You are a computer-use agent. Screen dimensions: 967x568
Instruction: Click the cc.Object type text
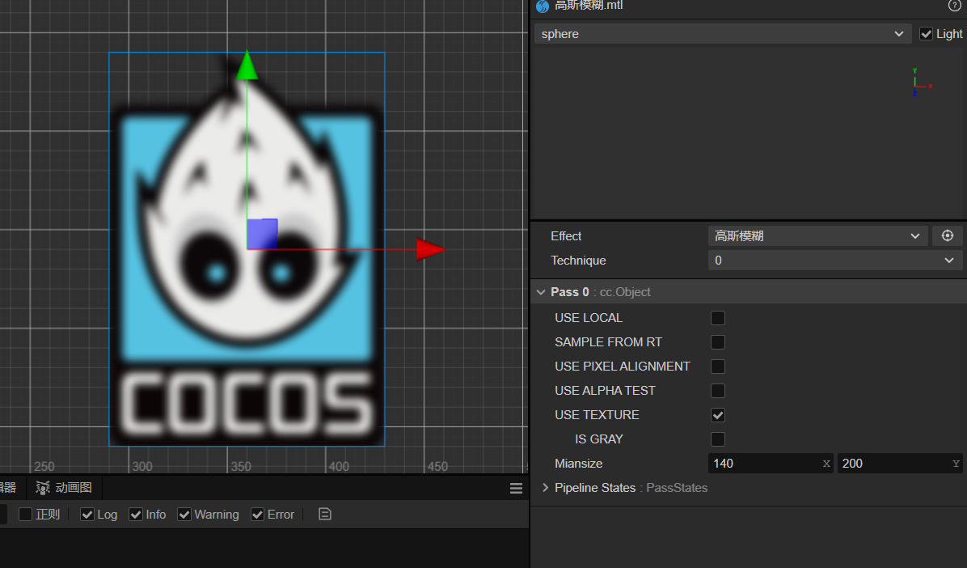[625, 292]
